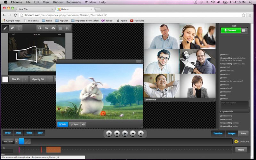Open the YouTube bookmark
The image size is (256, 160).
pyautogui.click(x=137, y=20)
